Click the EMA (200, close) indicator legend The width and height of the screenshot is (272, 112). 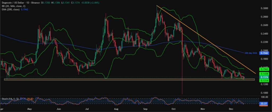10,9
